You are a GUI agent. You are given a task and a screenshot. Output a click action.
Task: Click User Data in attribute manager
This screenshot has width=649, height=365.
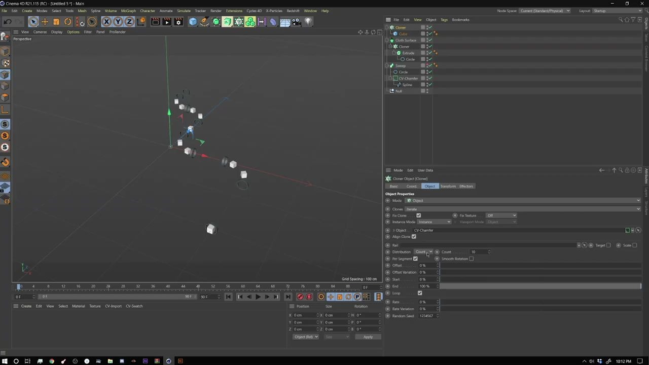coord(425,170)
